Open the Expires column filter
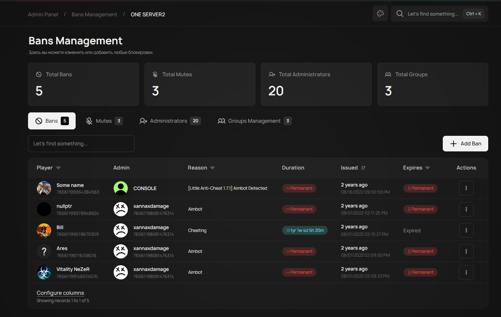This screenshot has height=317, width=501. pos(428,167)
